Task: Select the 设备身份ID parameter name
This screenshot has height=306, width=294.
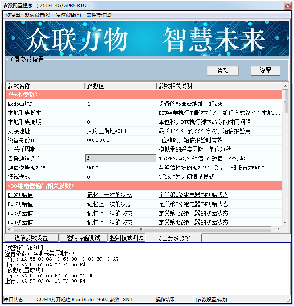Action: [x=22, y=140]
